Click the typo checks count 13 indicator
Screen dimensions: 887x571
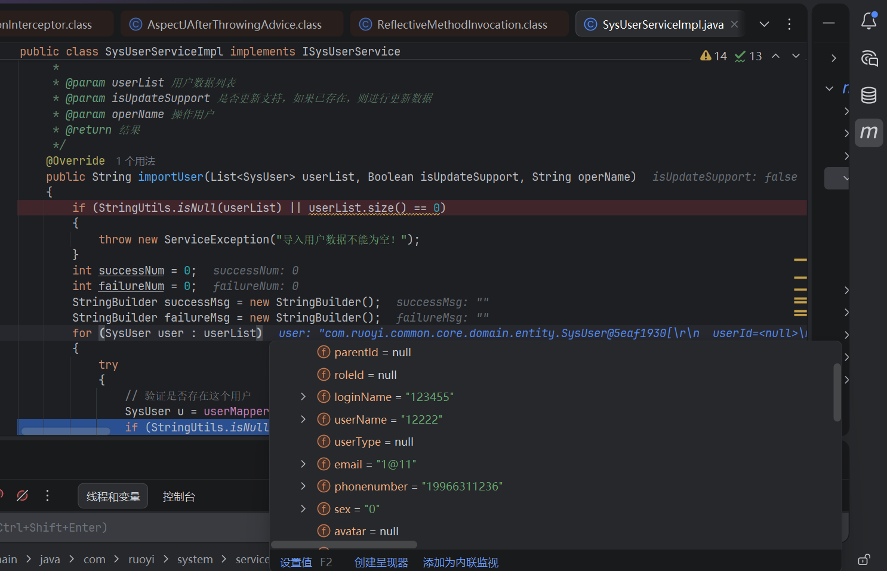[x=748, y=56]
